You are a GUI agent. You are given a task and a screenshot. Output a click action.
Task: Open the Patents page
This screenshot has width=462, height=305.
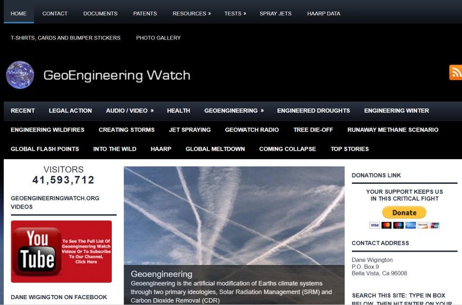click(x=145, y=14)
